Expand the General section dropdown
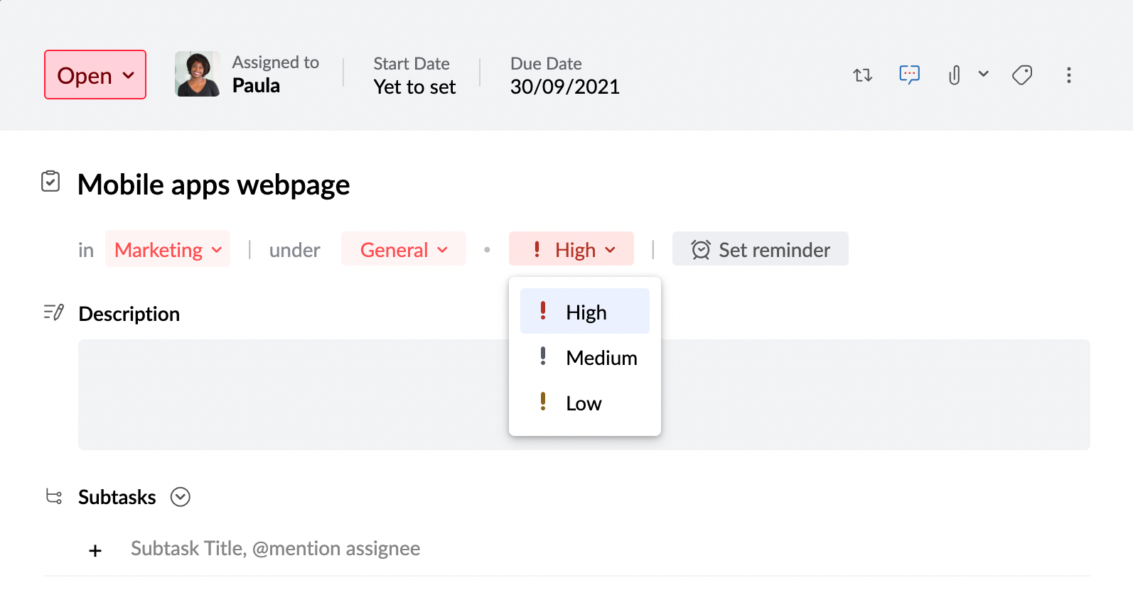 [x=403, y=249]
